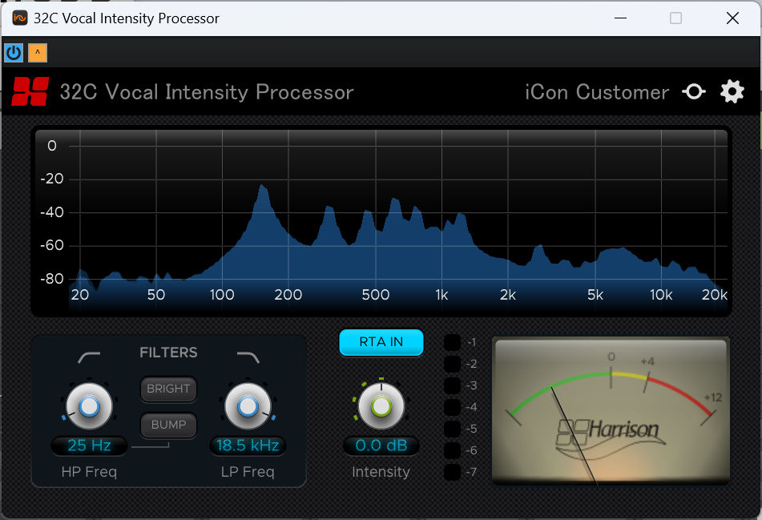Click the Intensity knob
This screenshot has height=520, width=762.
[x=381, y=406]
